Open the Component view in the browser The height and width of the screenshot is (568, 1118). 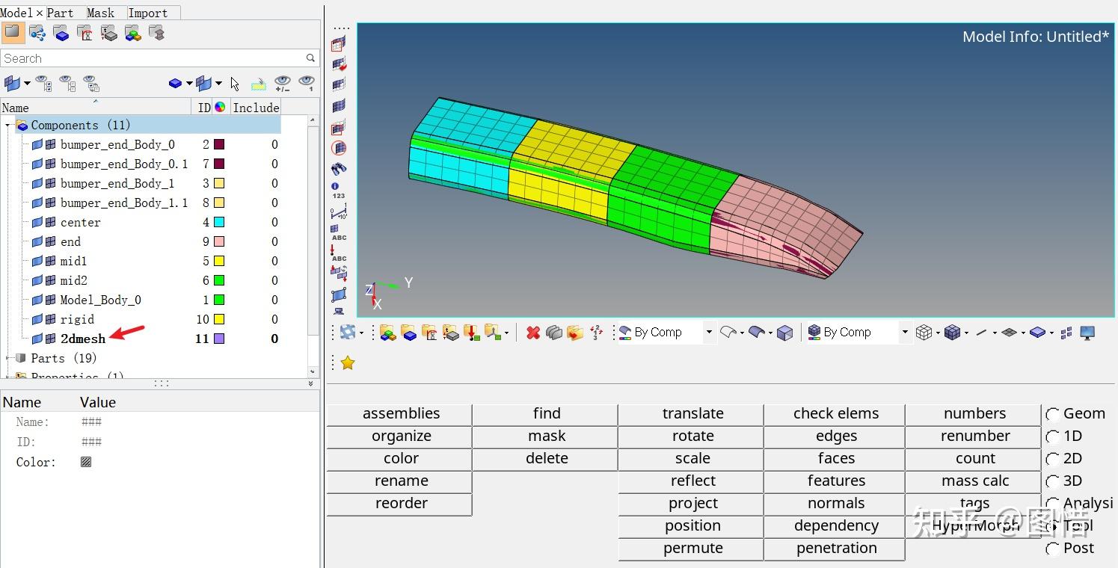(61, 33)
